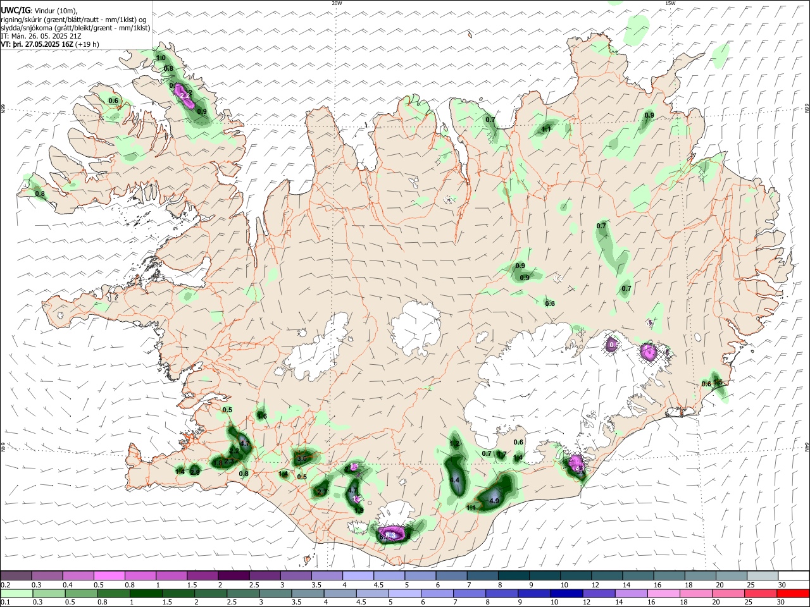Click the deep navy blue swatch labeled 10
Viewport: 810px width, 607px height.
pyautogui.click(x=566, y=593)
